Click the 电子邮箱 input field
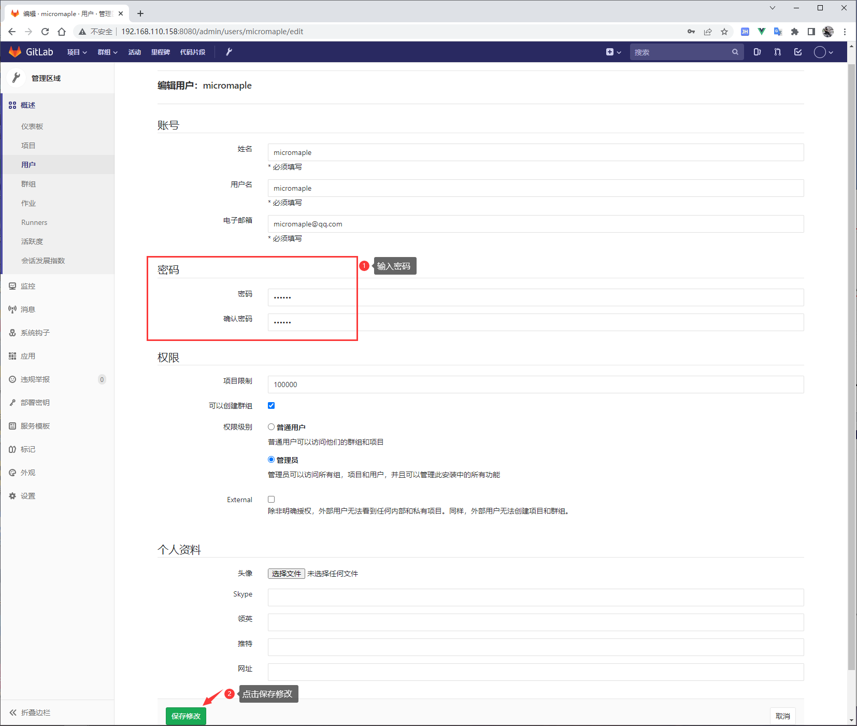 point(536,224)
